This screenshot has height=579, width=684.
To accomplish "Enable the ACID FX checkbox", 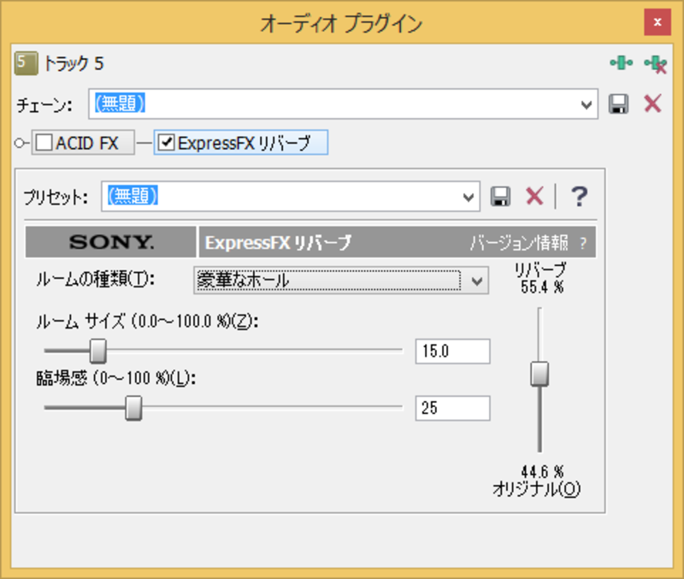I will pyautogui.click(x=44, y=143).
